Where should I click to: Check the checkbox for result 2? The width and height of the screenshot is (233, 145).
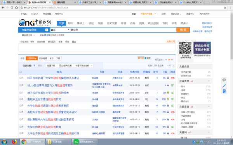(x=21, y=85)
